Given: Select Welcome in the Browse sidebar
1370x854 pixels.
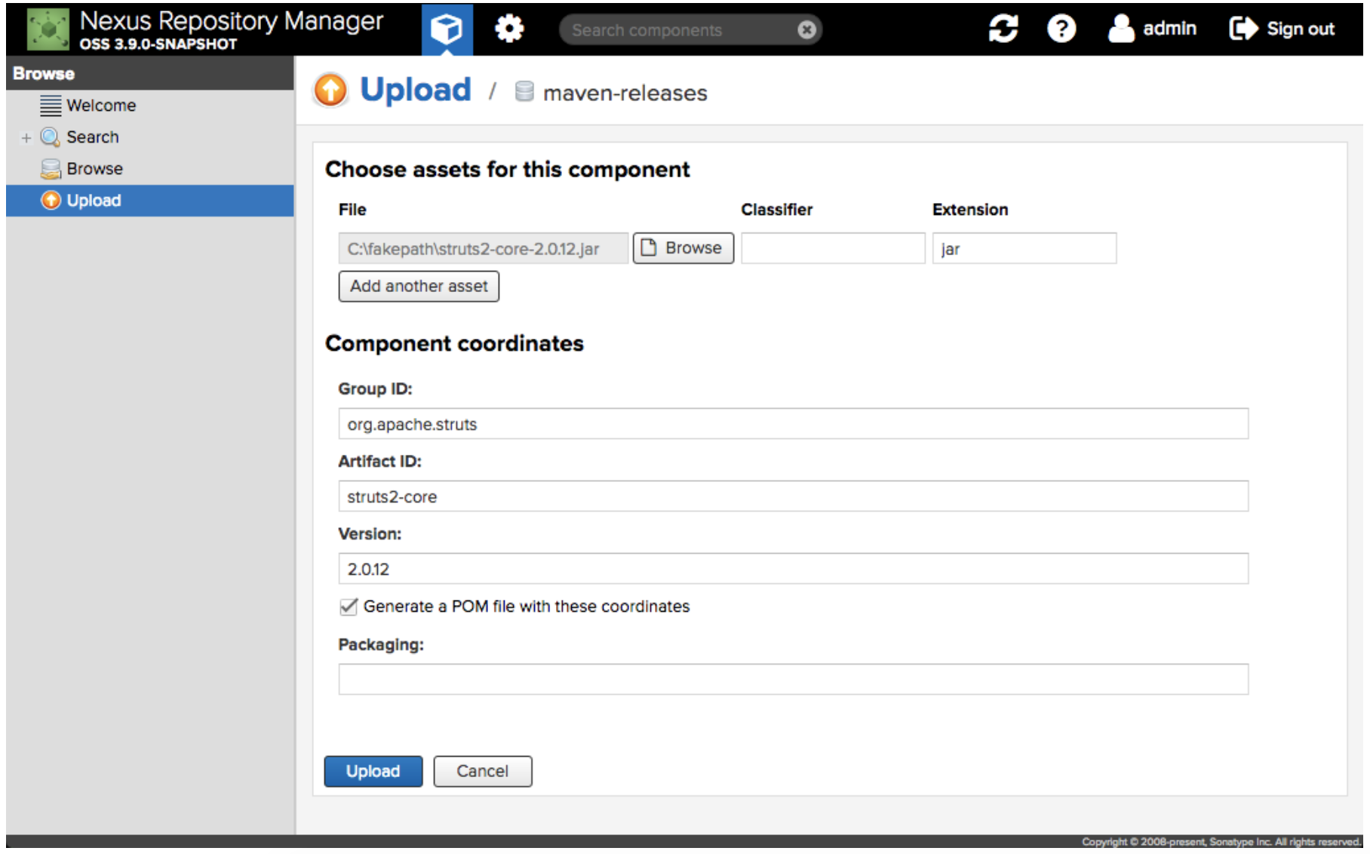Looking at the screenshot, I should tap(100, 106).
